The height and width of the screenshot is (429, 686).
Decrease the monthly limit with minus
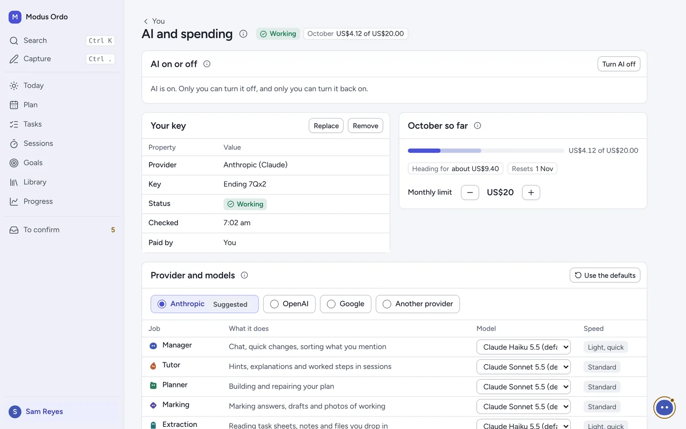pyautogui.click(x=470, y=193)
